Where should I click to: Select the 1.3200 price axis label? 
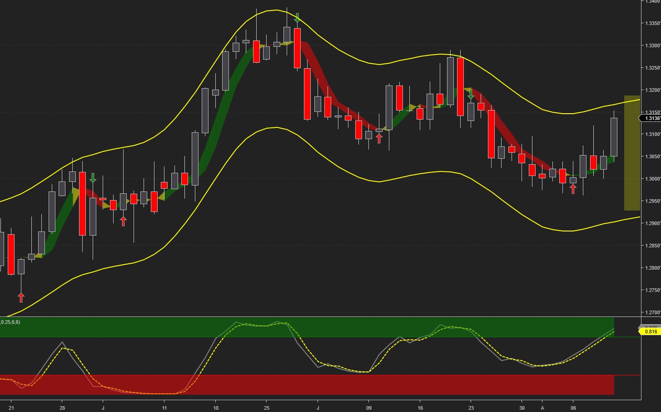tap(653, 90)
